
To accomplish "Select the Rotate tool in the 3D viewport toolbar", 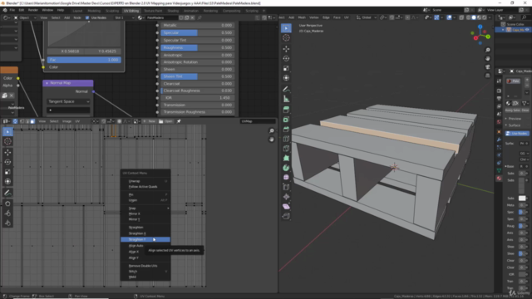I will click(286, 59).
